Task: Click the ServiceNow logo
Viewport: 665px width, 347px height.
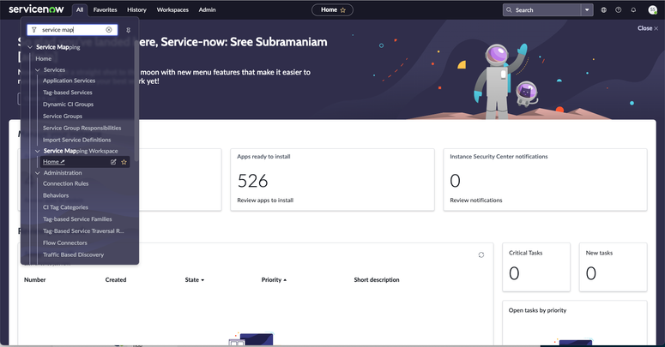Action: click(37, 9)
